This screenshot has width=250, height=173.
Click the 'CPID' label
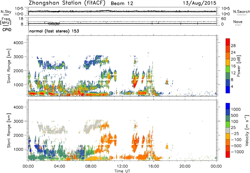7,30
